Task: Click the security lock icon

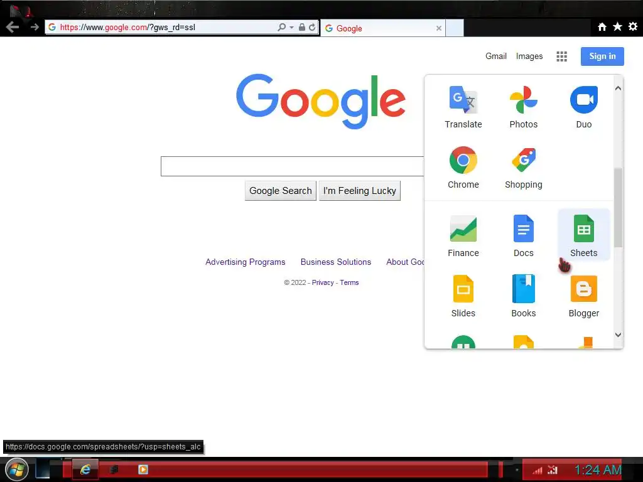Action: click(302, 27)
